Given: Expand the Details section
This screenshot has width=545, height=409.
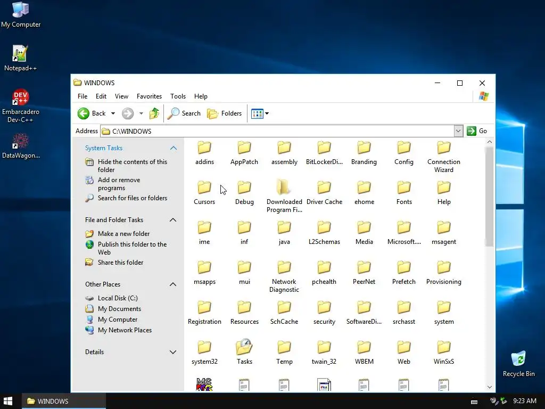Looking at the screenshot, I should point(173,352).
